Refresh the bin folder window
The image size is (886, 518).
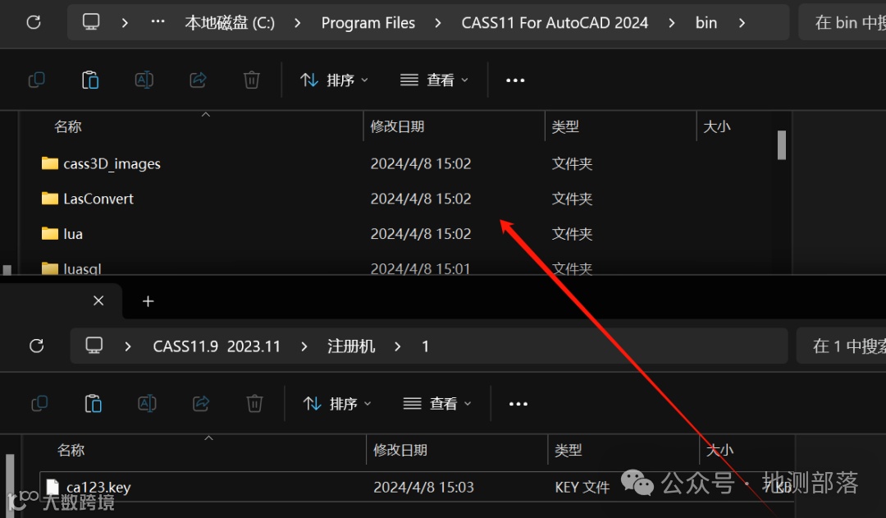coord(34,22)
